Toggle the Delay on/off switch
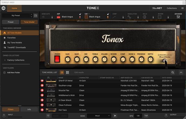186x119 pixels. 153,17
